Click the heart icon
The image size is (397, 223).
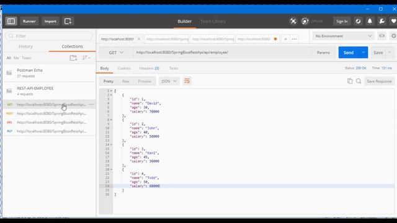click(393, 21)
